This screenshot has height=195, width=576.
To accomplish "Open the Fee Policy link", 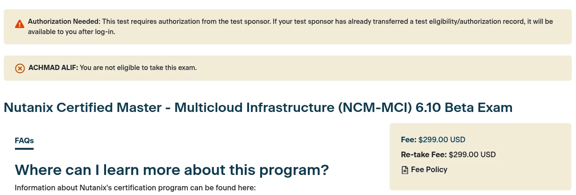I will pos(429,169).
